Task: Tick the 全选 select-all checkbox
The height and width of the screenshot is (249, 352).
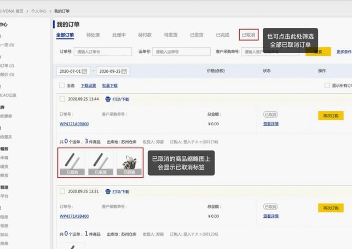Action: pyautogui.click(x=62, y=85)
